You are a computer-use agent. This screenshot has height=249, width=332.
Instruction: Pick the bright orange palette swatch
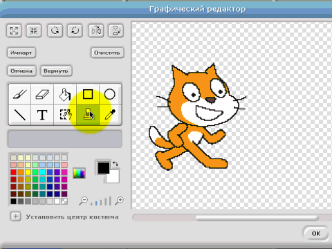(21, 172)
